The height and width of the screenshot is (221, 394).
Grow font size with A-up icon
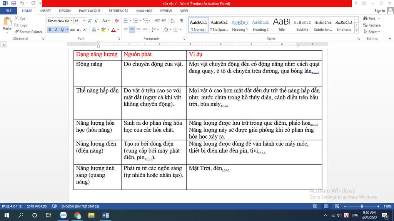[x=90, y=21]
